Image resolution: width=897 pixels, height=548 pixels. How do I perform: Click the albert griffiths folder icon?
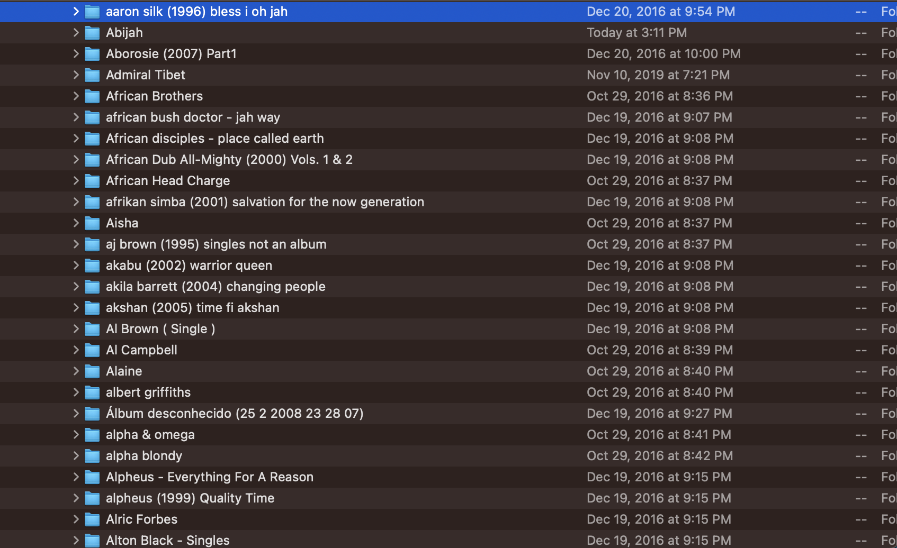[92, 392]
